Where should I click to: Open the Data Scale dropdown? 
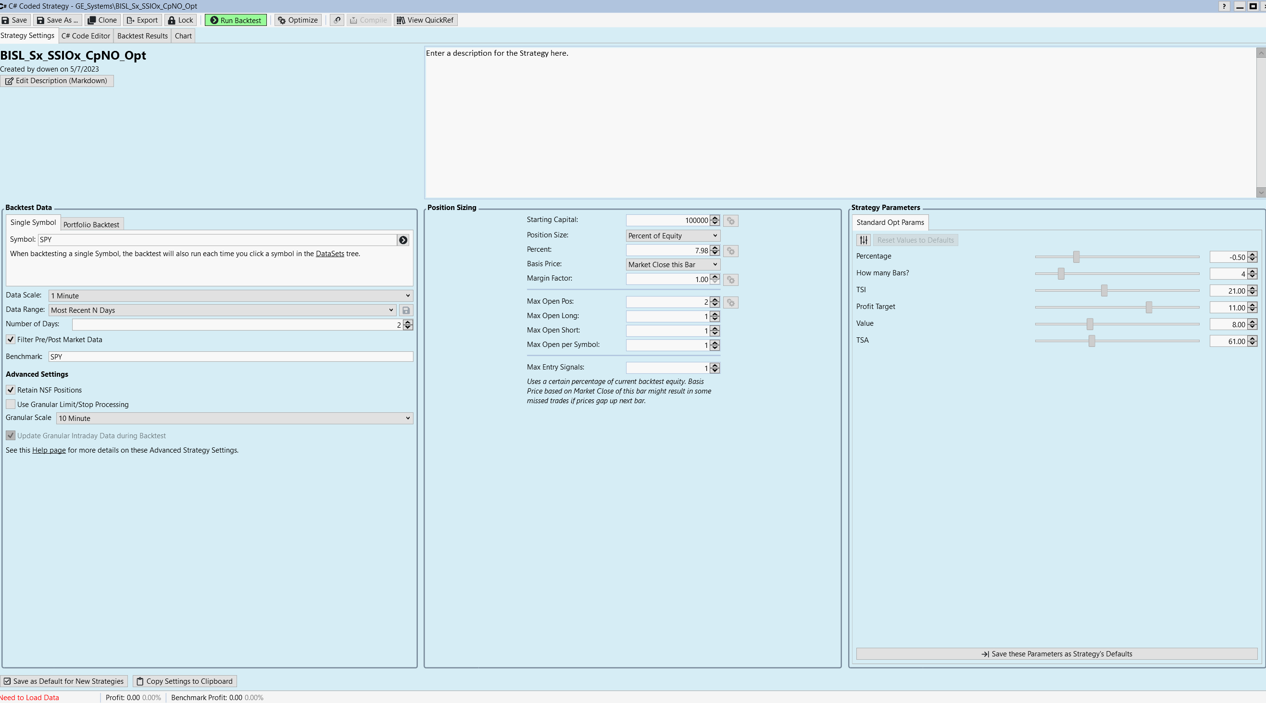pos(230,296)
